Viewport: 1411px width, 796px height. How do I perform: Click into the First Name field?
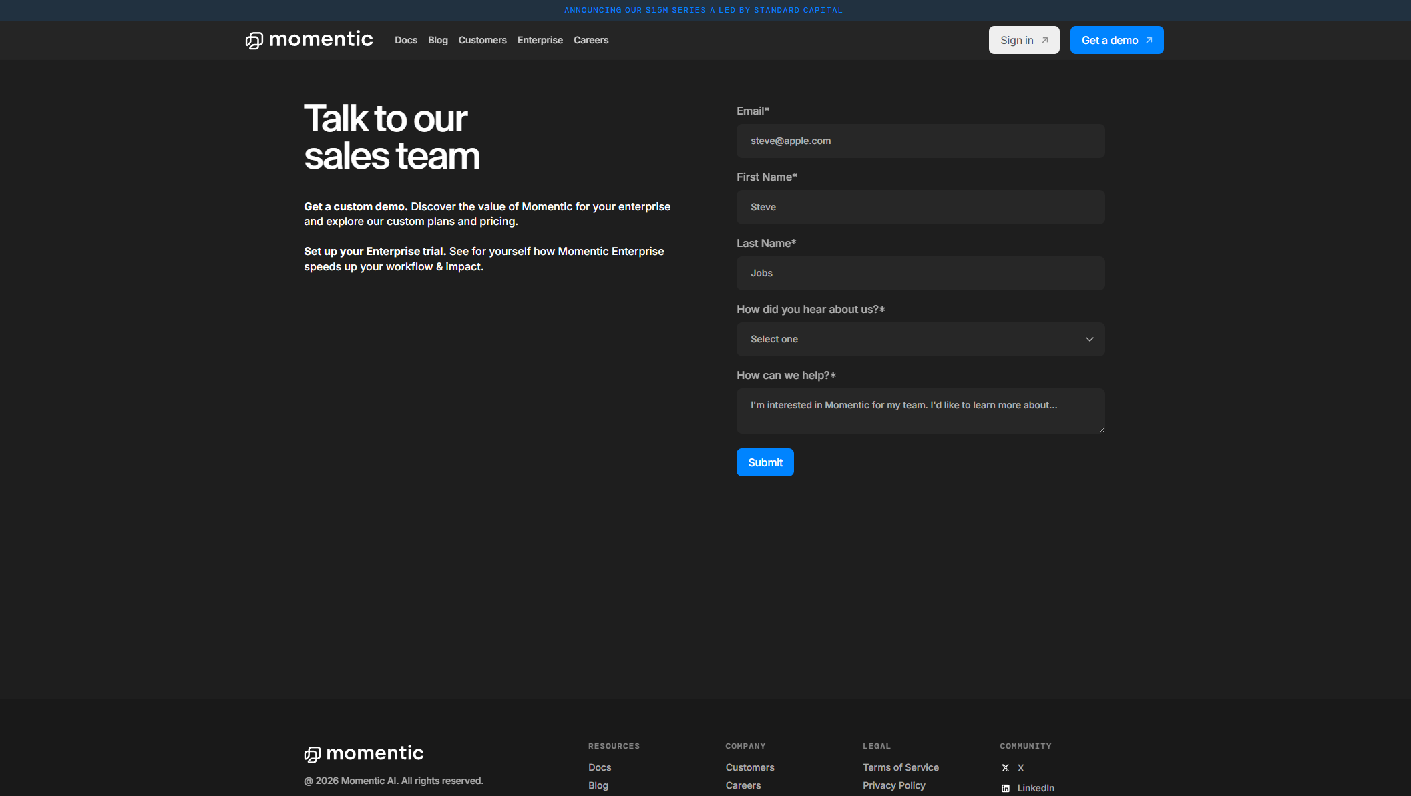920,207
